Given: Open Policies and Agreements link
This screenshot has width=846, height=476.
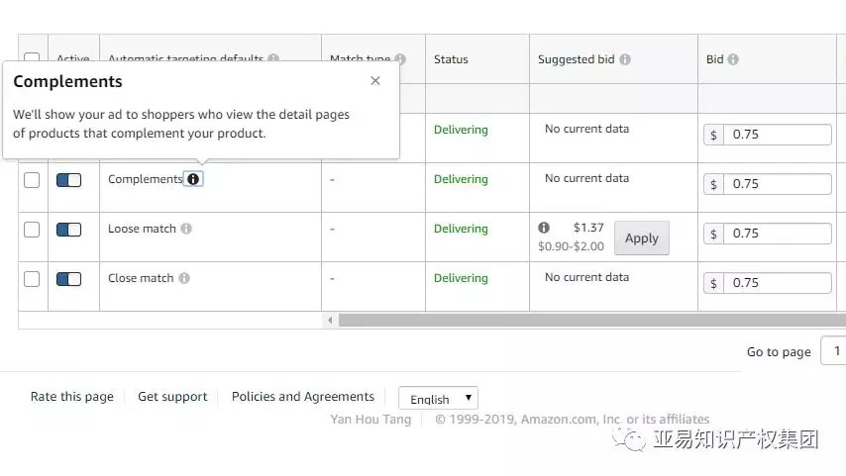Looking at the screenshot, I should click(303, 397).
